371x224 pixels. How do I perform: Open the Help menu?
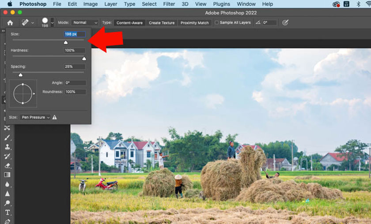coord(267,4)
